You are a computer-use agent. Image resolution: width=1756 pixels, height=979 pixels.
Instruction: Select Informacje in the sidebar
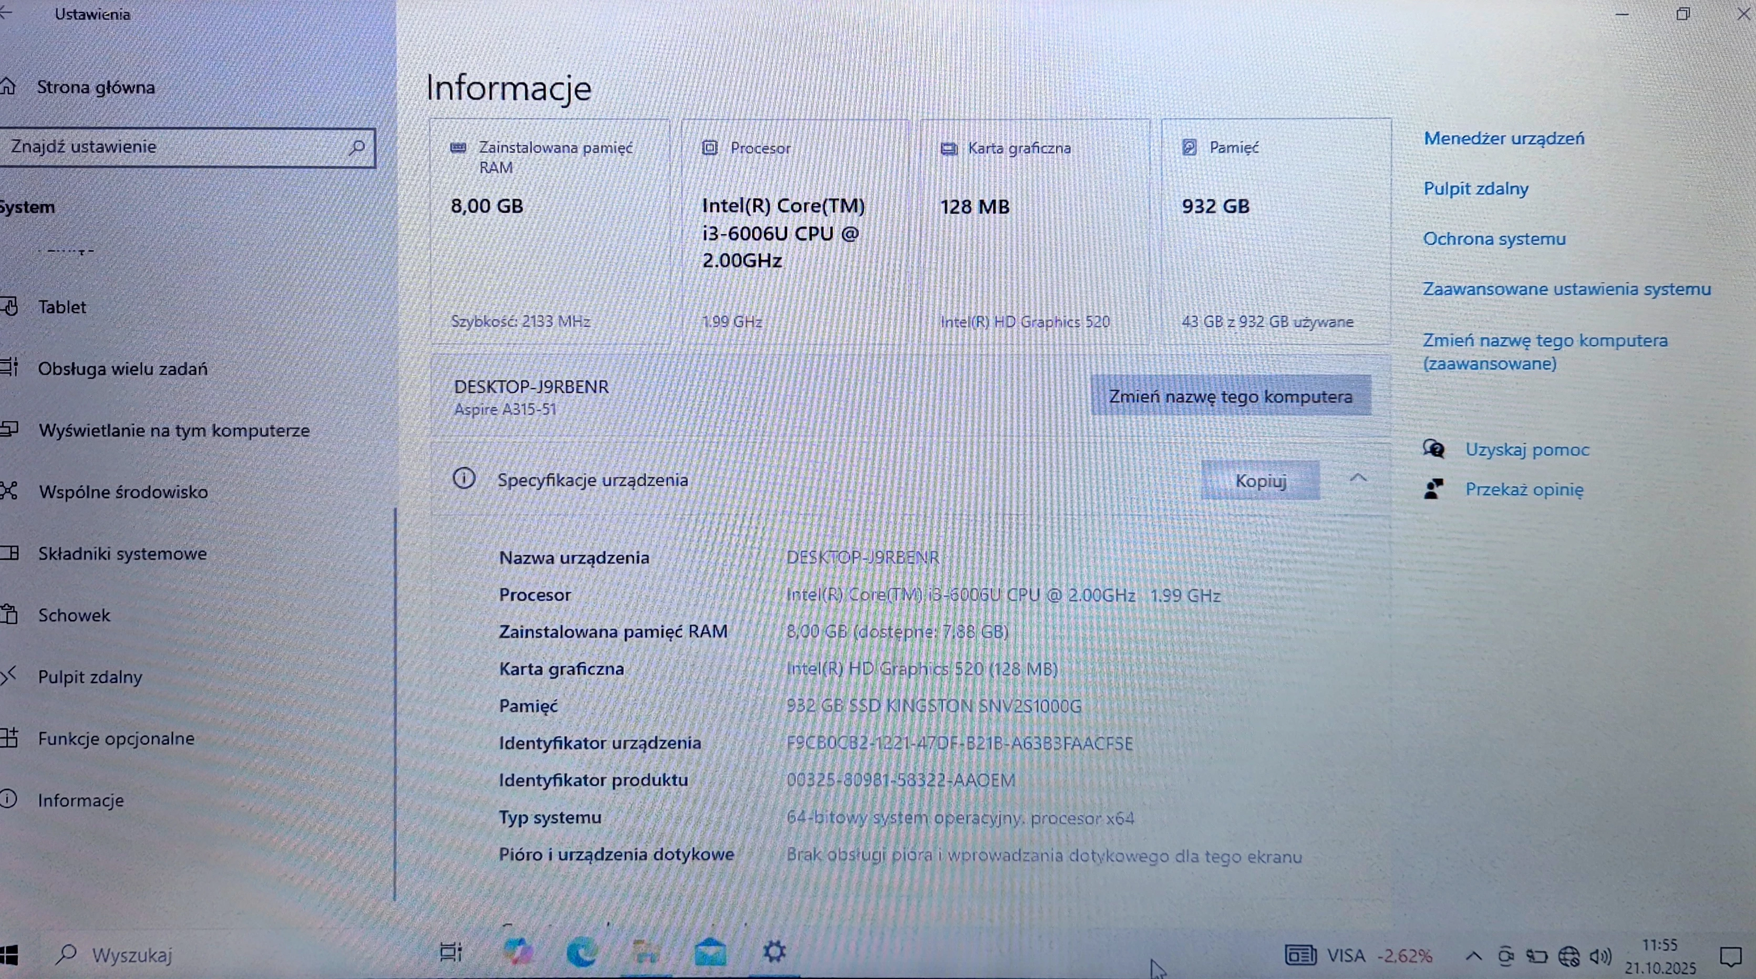coord(80,800)
